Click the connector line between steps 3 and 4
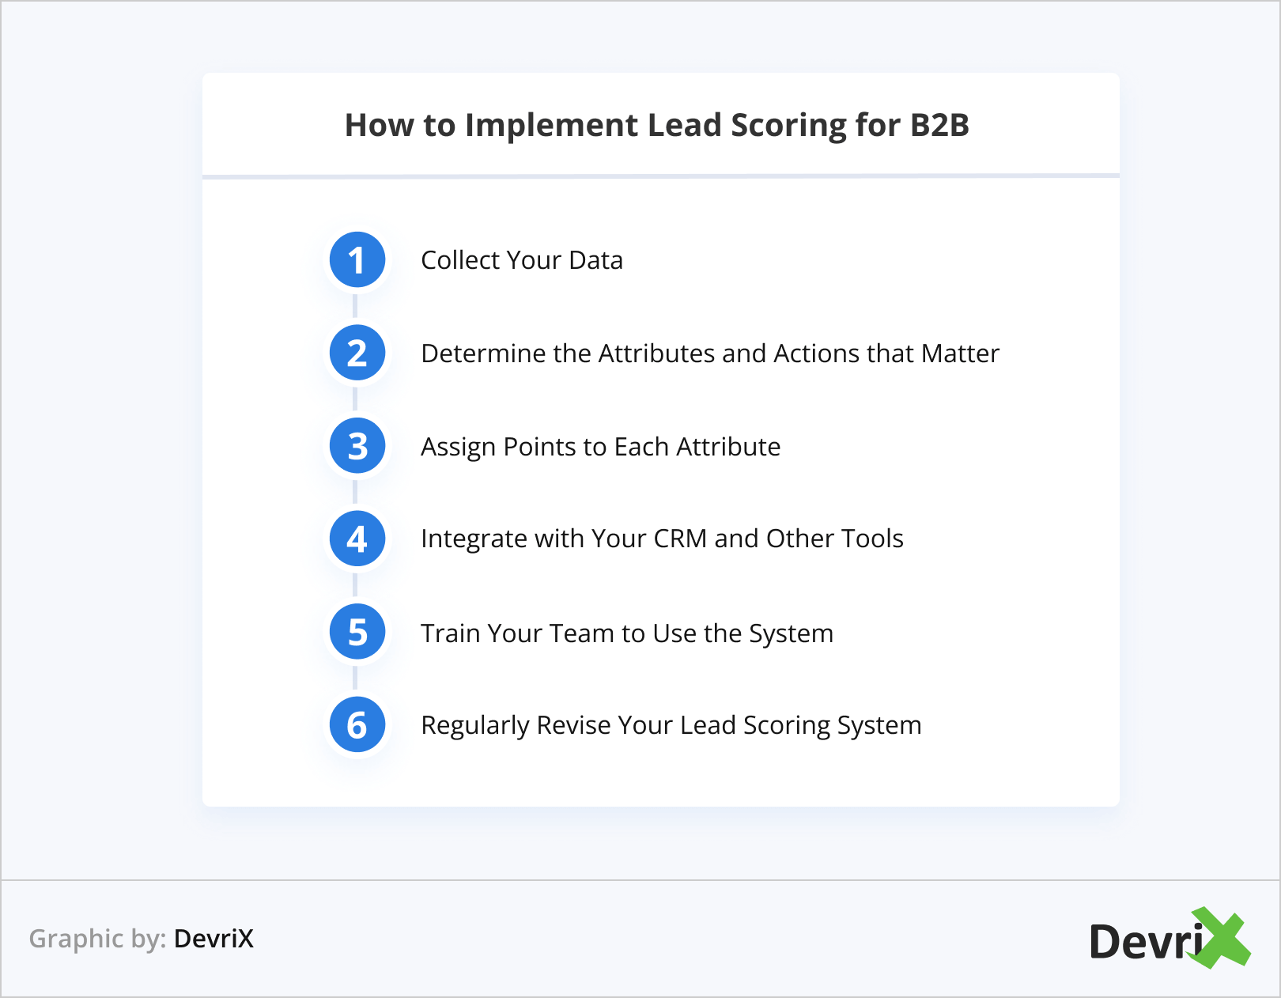This screenshot has height=998, width=1281. click(355, 492)
